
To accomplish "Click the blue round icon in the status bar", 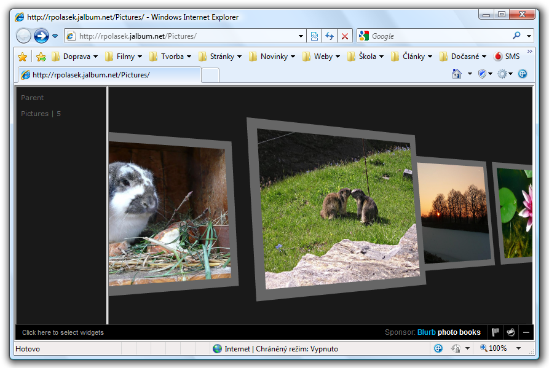I will (x=438, y=348).
